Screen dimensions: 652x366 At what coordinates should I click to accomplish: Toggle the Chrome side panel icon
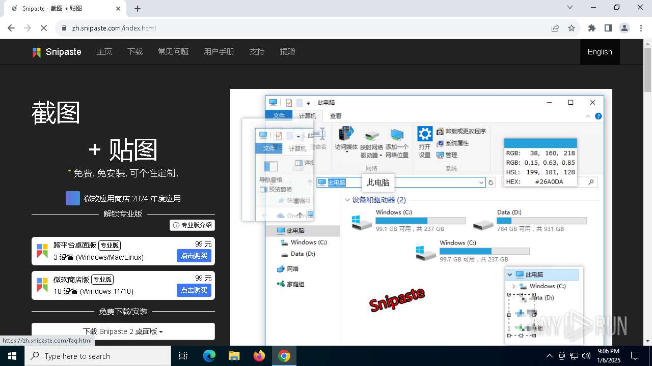click(608, 28)
